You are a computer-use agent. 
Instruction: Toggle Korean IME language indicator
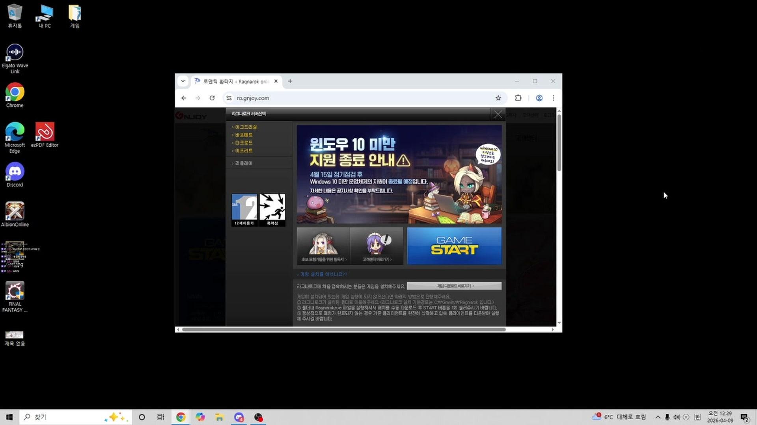[697, 417]
